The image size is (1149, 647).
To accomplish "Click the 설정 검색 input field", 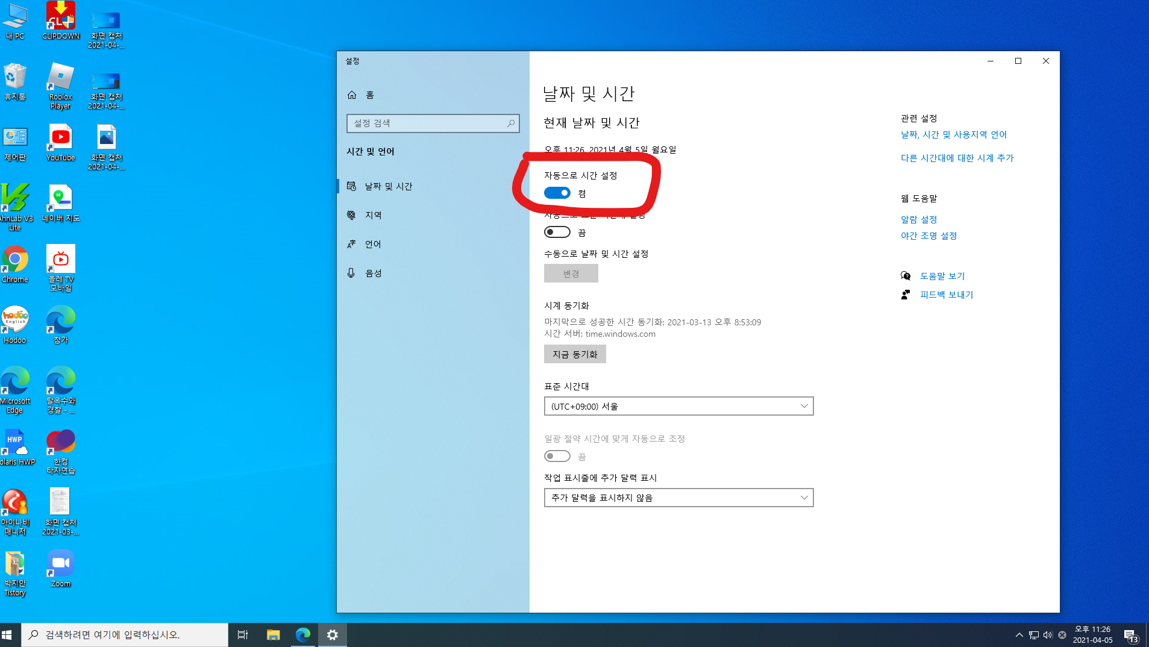I will (433, 123).
